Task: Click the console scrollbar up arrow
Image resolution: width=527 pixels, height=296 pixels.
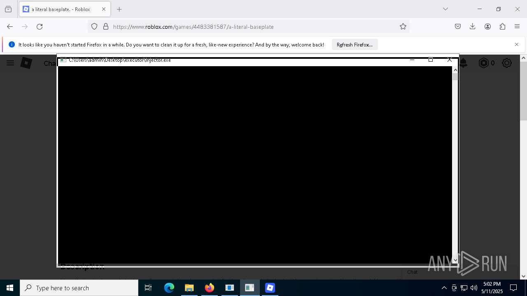Action: coord(455,70)
